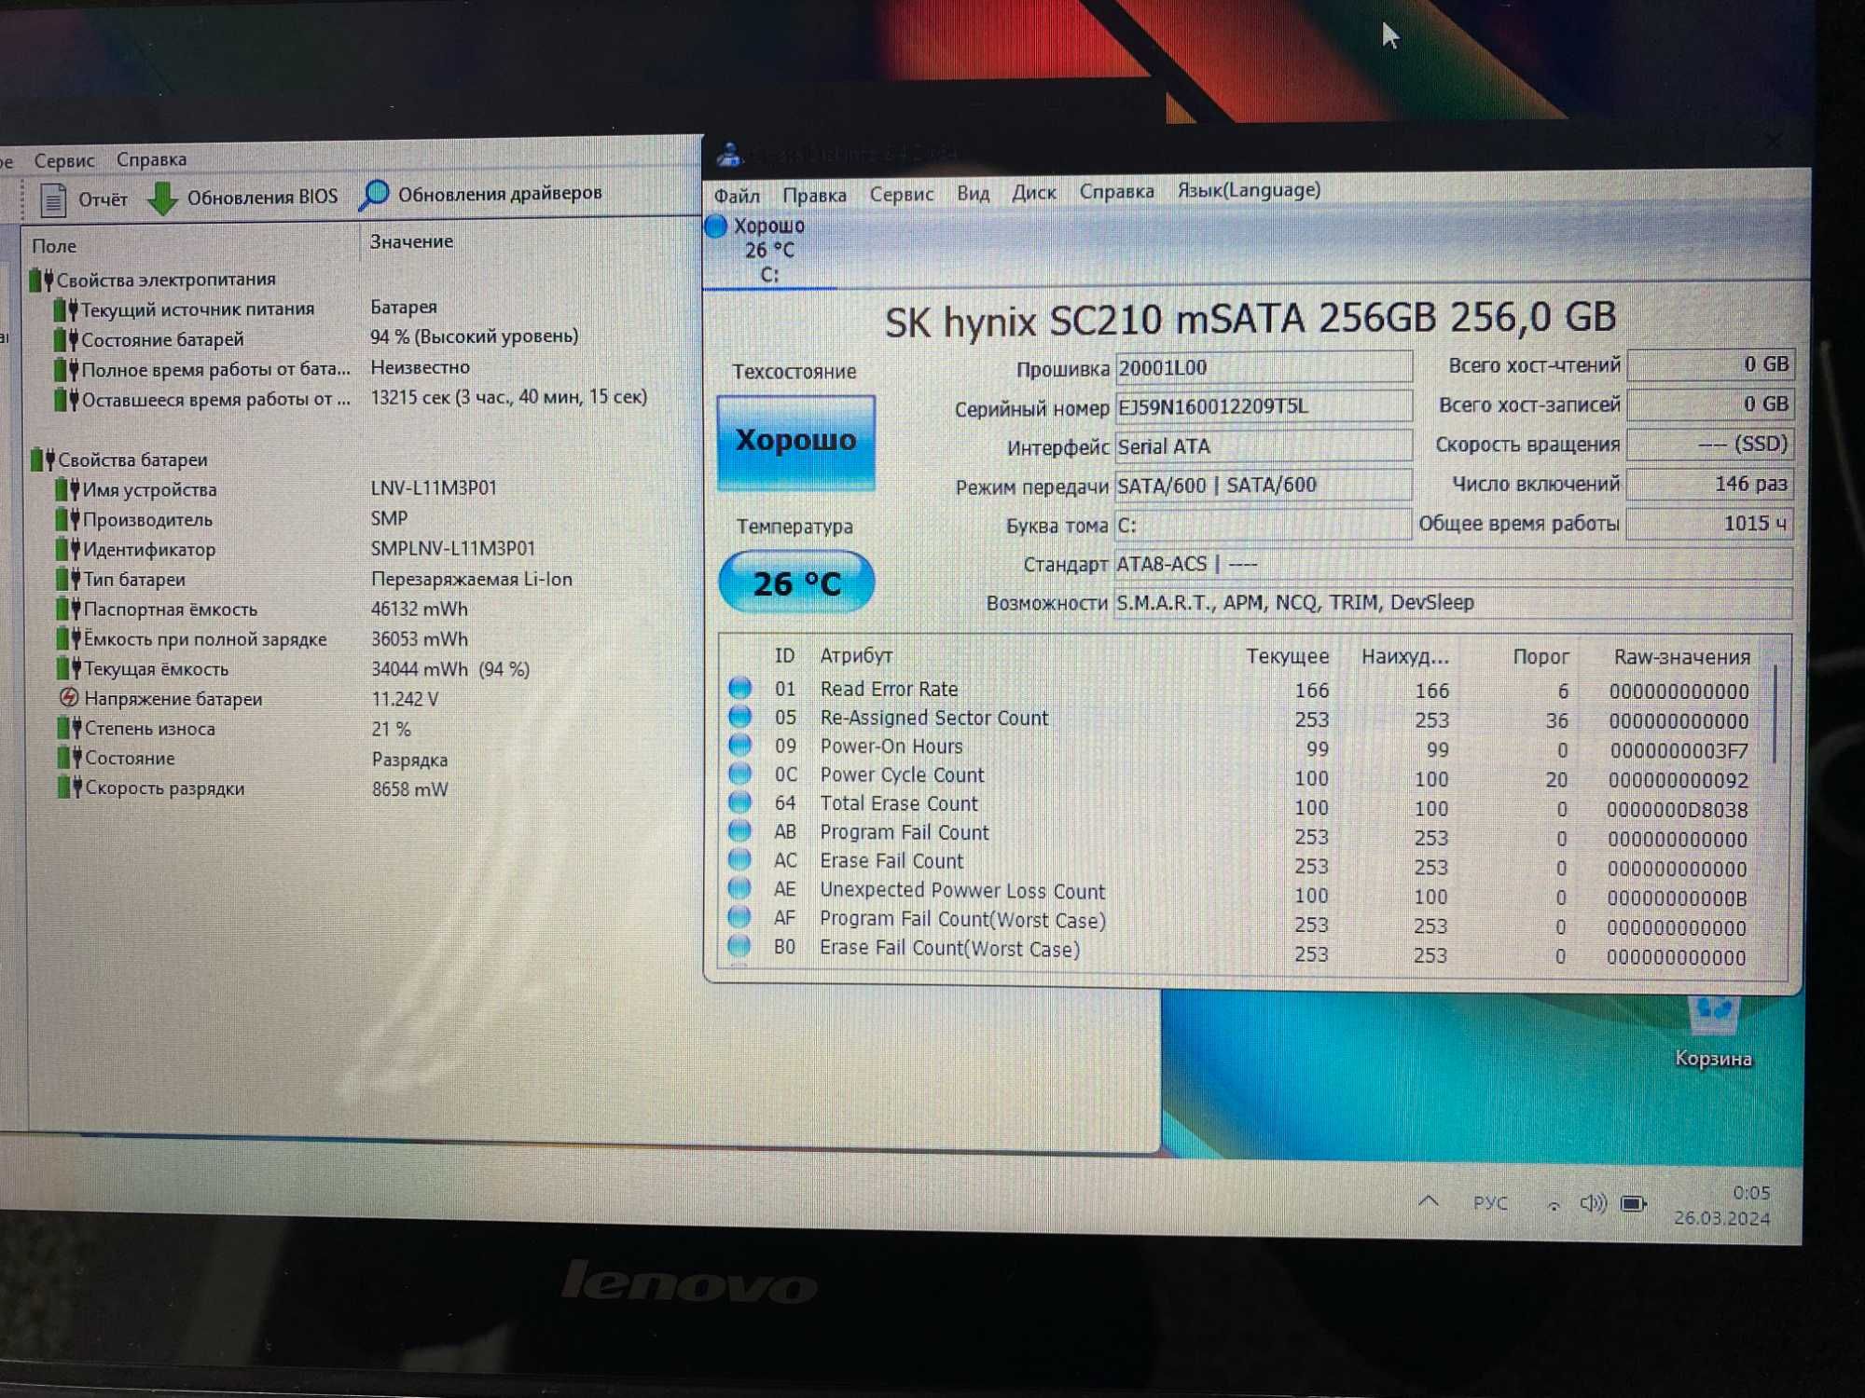Select the Текущий источник питания row
This screenshot has width=1865, height=1398.
point(364,308)
